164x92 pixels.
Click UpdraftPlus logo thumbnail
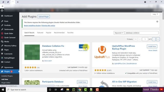pyautogui.click(x=102, y=52)
